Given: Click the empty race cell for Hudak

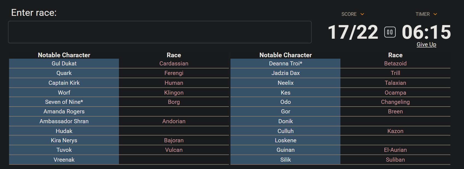Looking at the screenshot, I should coord(174,131).
